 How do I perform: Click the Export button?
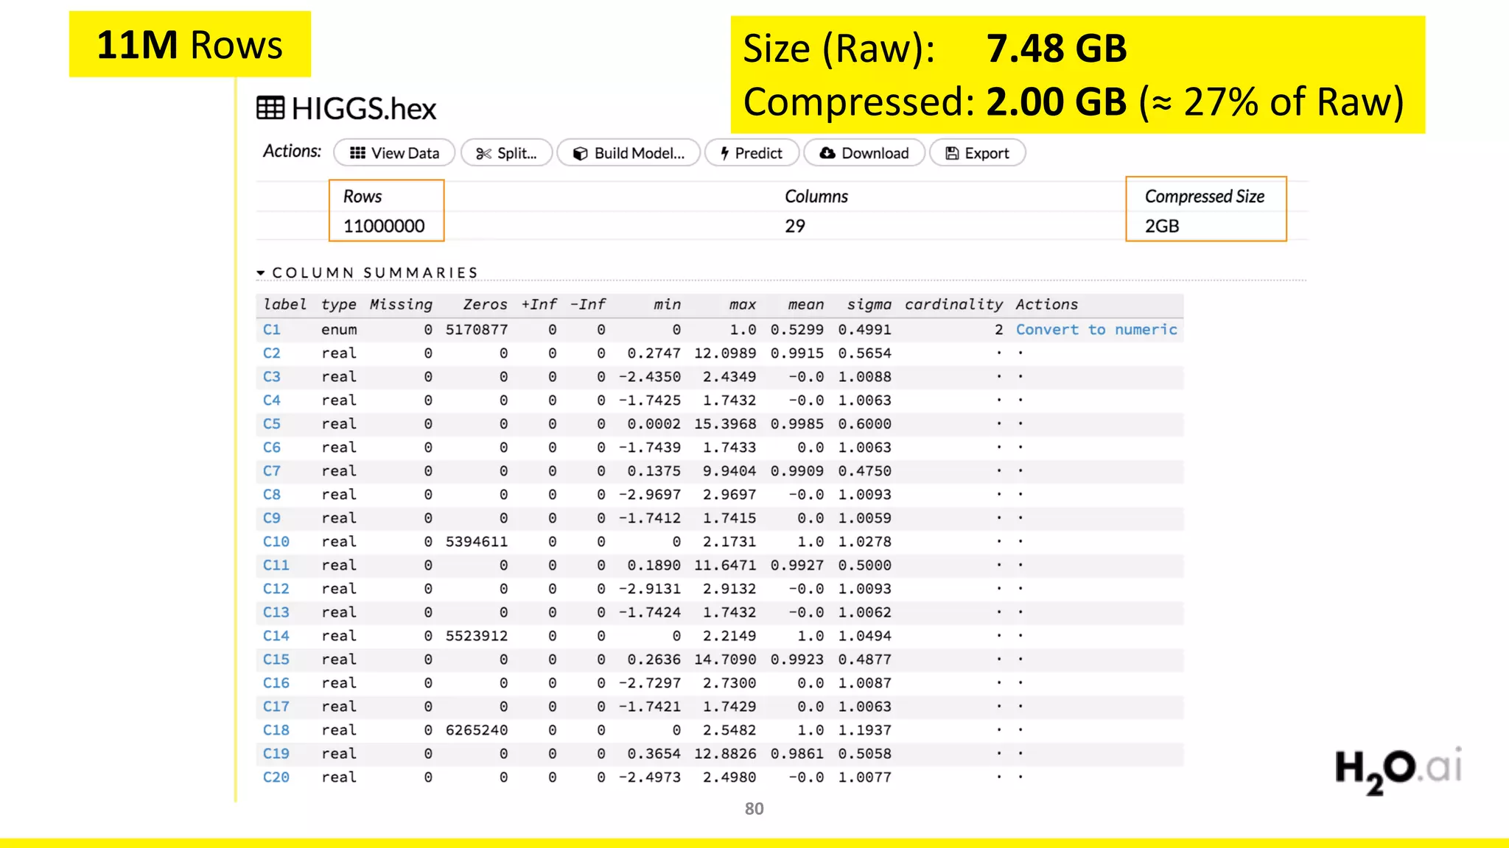pyautogui.click(x=978, y=153)
